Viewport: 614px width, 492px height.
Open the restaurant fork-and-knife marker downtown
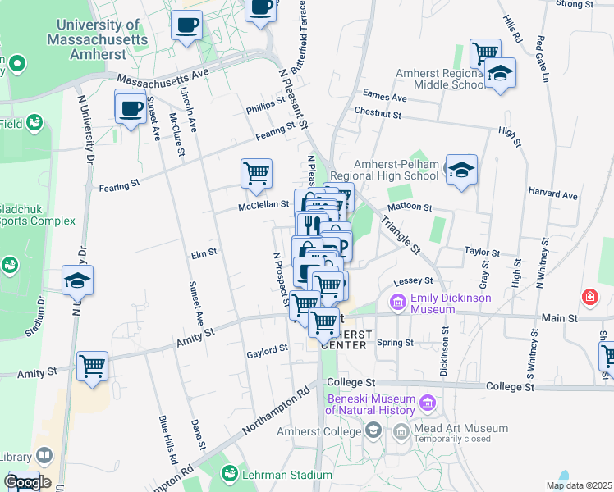pos(312,225)
